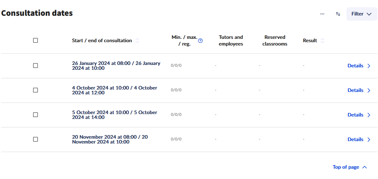
Task: Click the 20 November 2024 consultation date text
Action: click(x=110, y=139)
